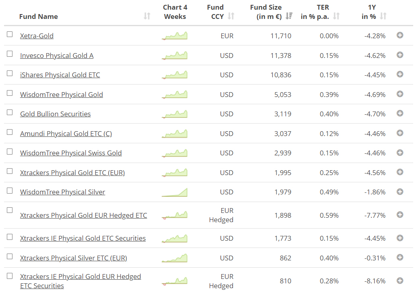Click the Xetra-Gold 4-week chart thumbnail
Screen dimensions: 418x293
[x=175, y=36]
